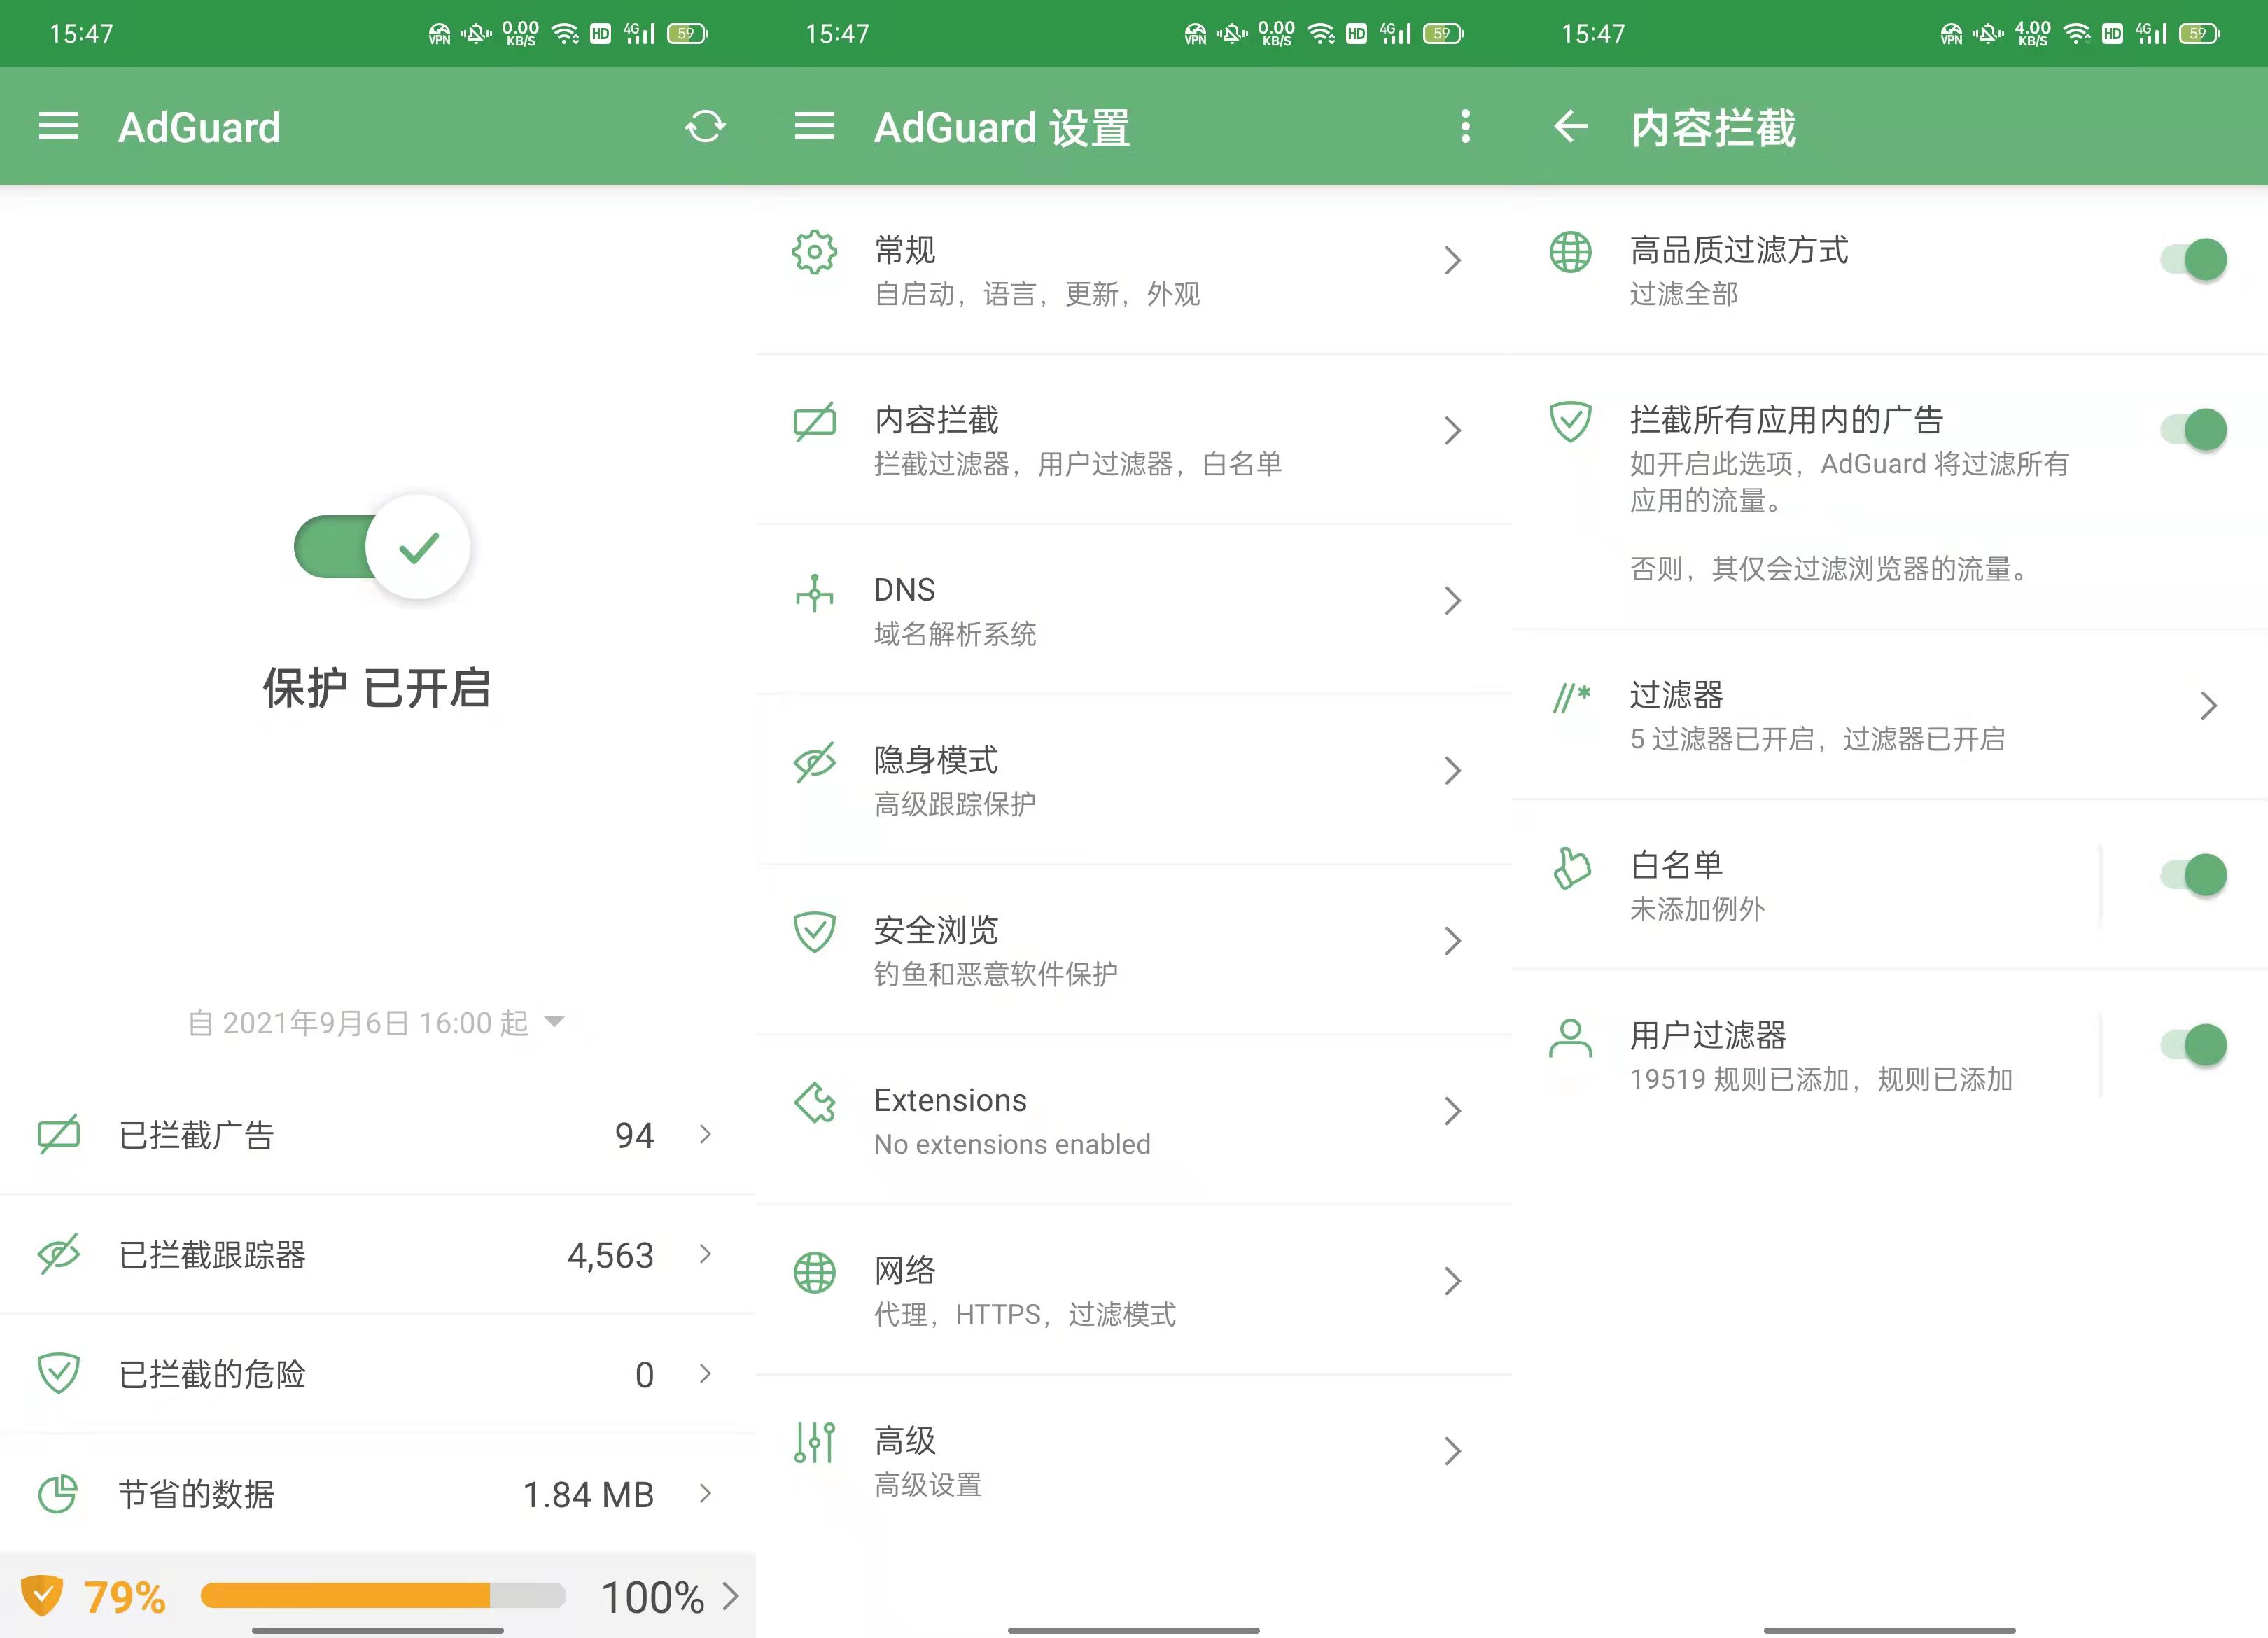Tap sliders icon beside 高级
Screen dimensions: 2268x1638
[814, 1442]
